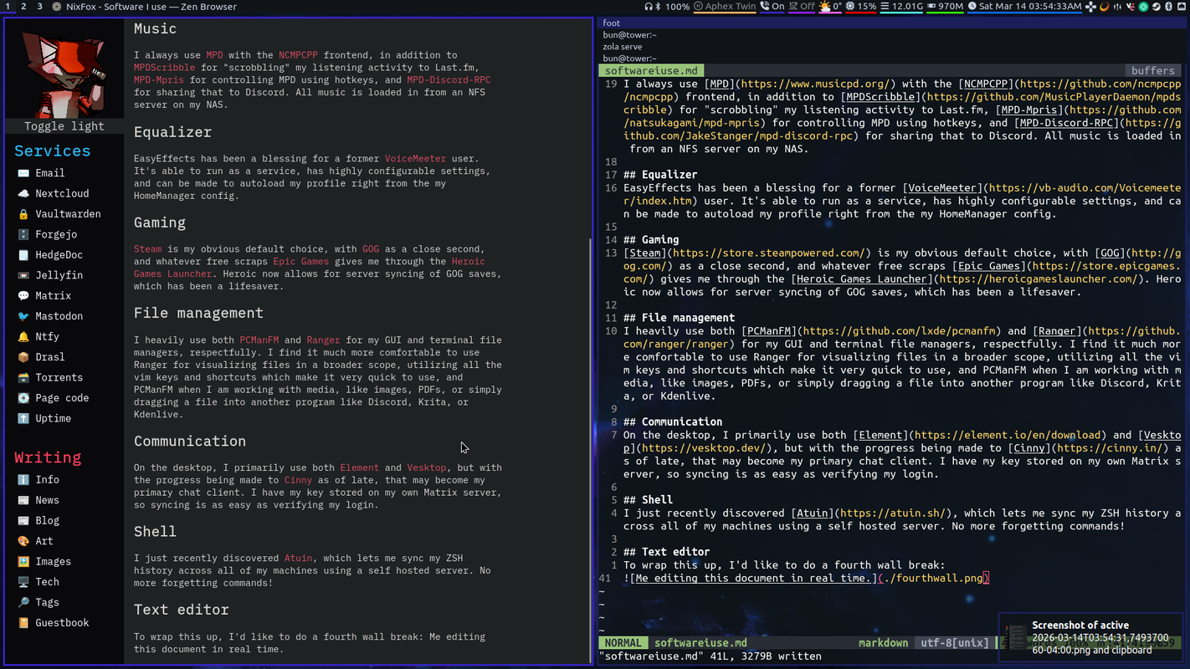Toggle light theme on the site
The width and height of the screenshot is (1190, 669).
coord(64,126)
